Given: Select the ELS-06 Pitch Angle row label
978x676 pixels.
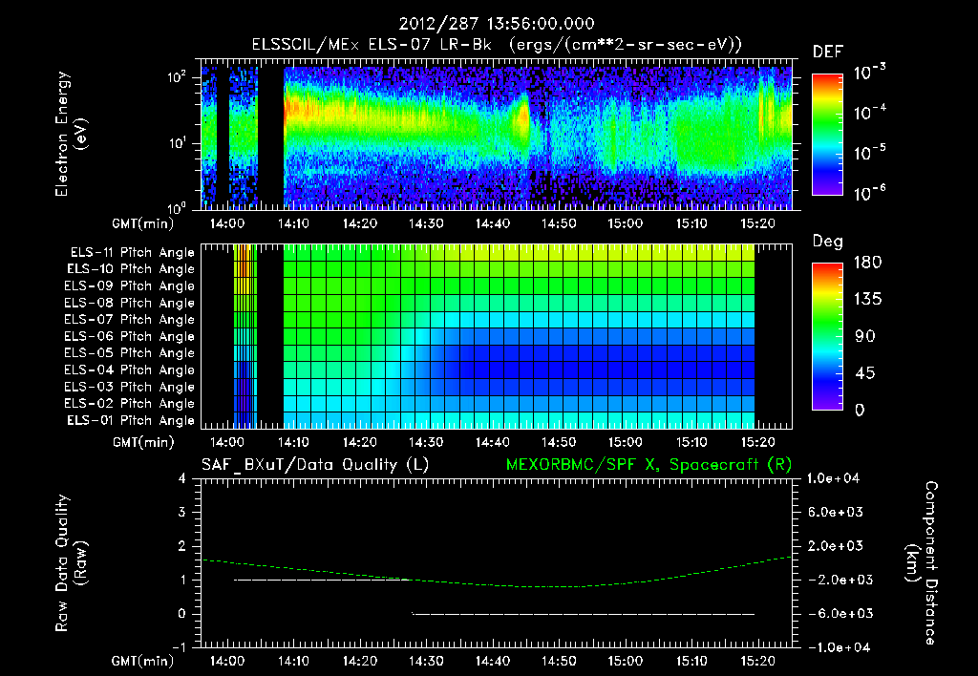Looking at the screenshot, I should click(129, 337).
